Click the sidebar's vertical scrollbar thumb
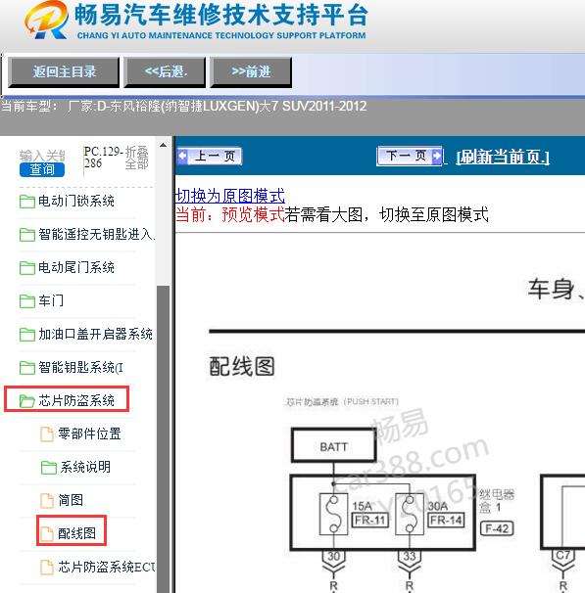 (164, 438)
